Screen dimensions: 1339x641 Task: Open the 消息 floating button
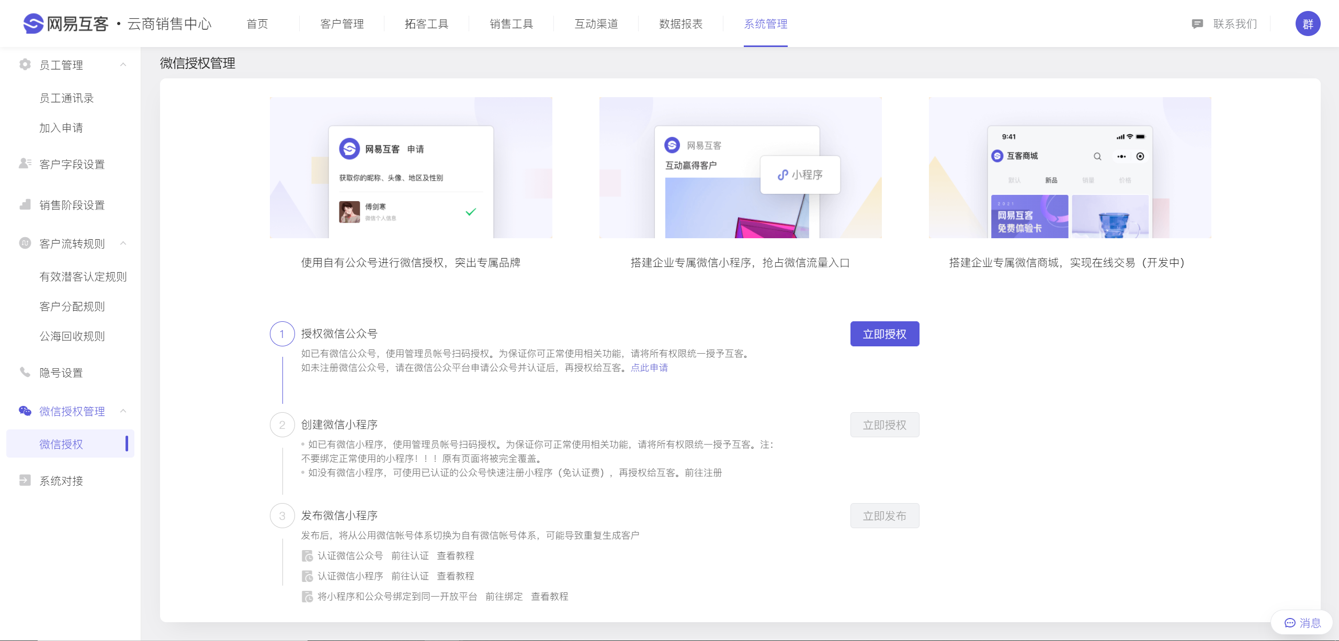point(1301,623)
